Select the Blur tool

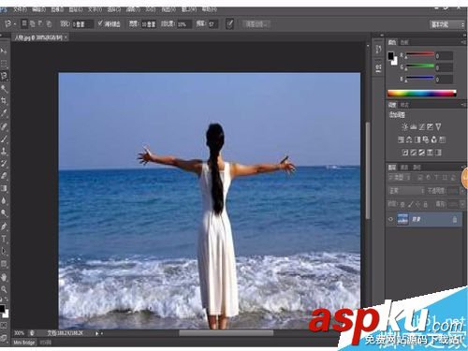tap(4, 201)
